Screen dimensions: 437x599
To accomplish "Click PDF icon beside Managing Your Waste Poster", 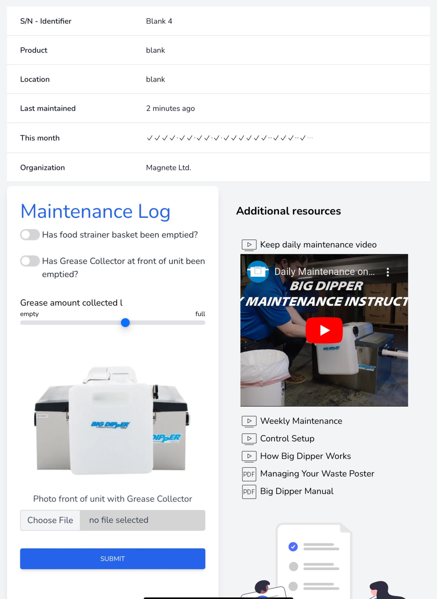I will pos(249,474).
